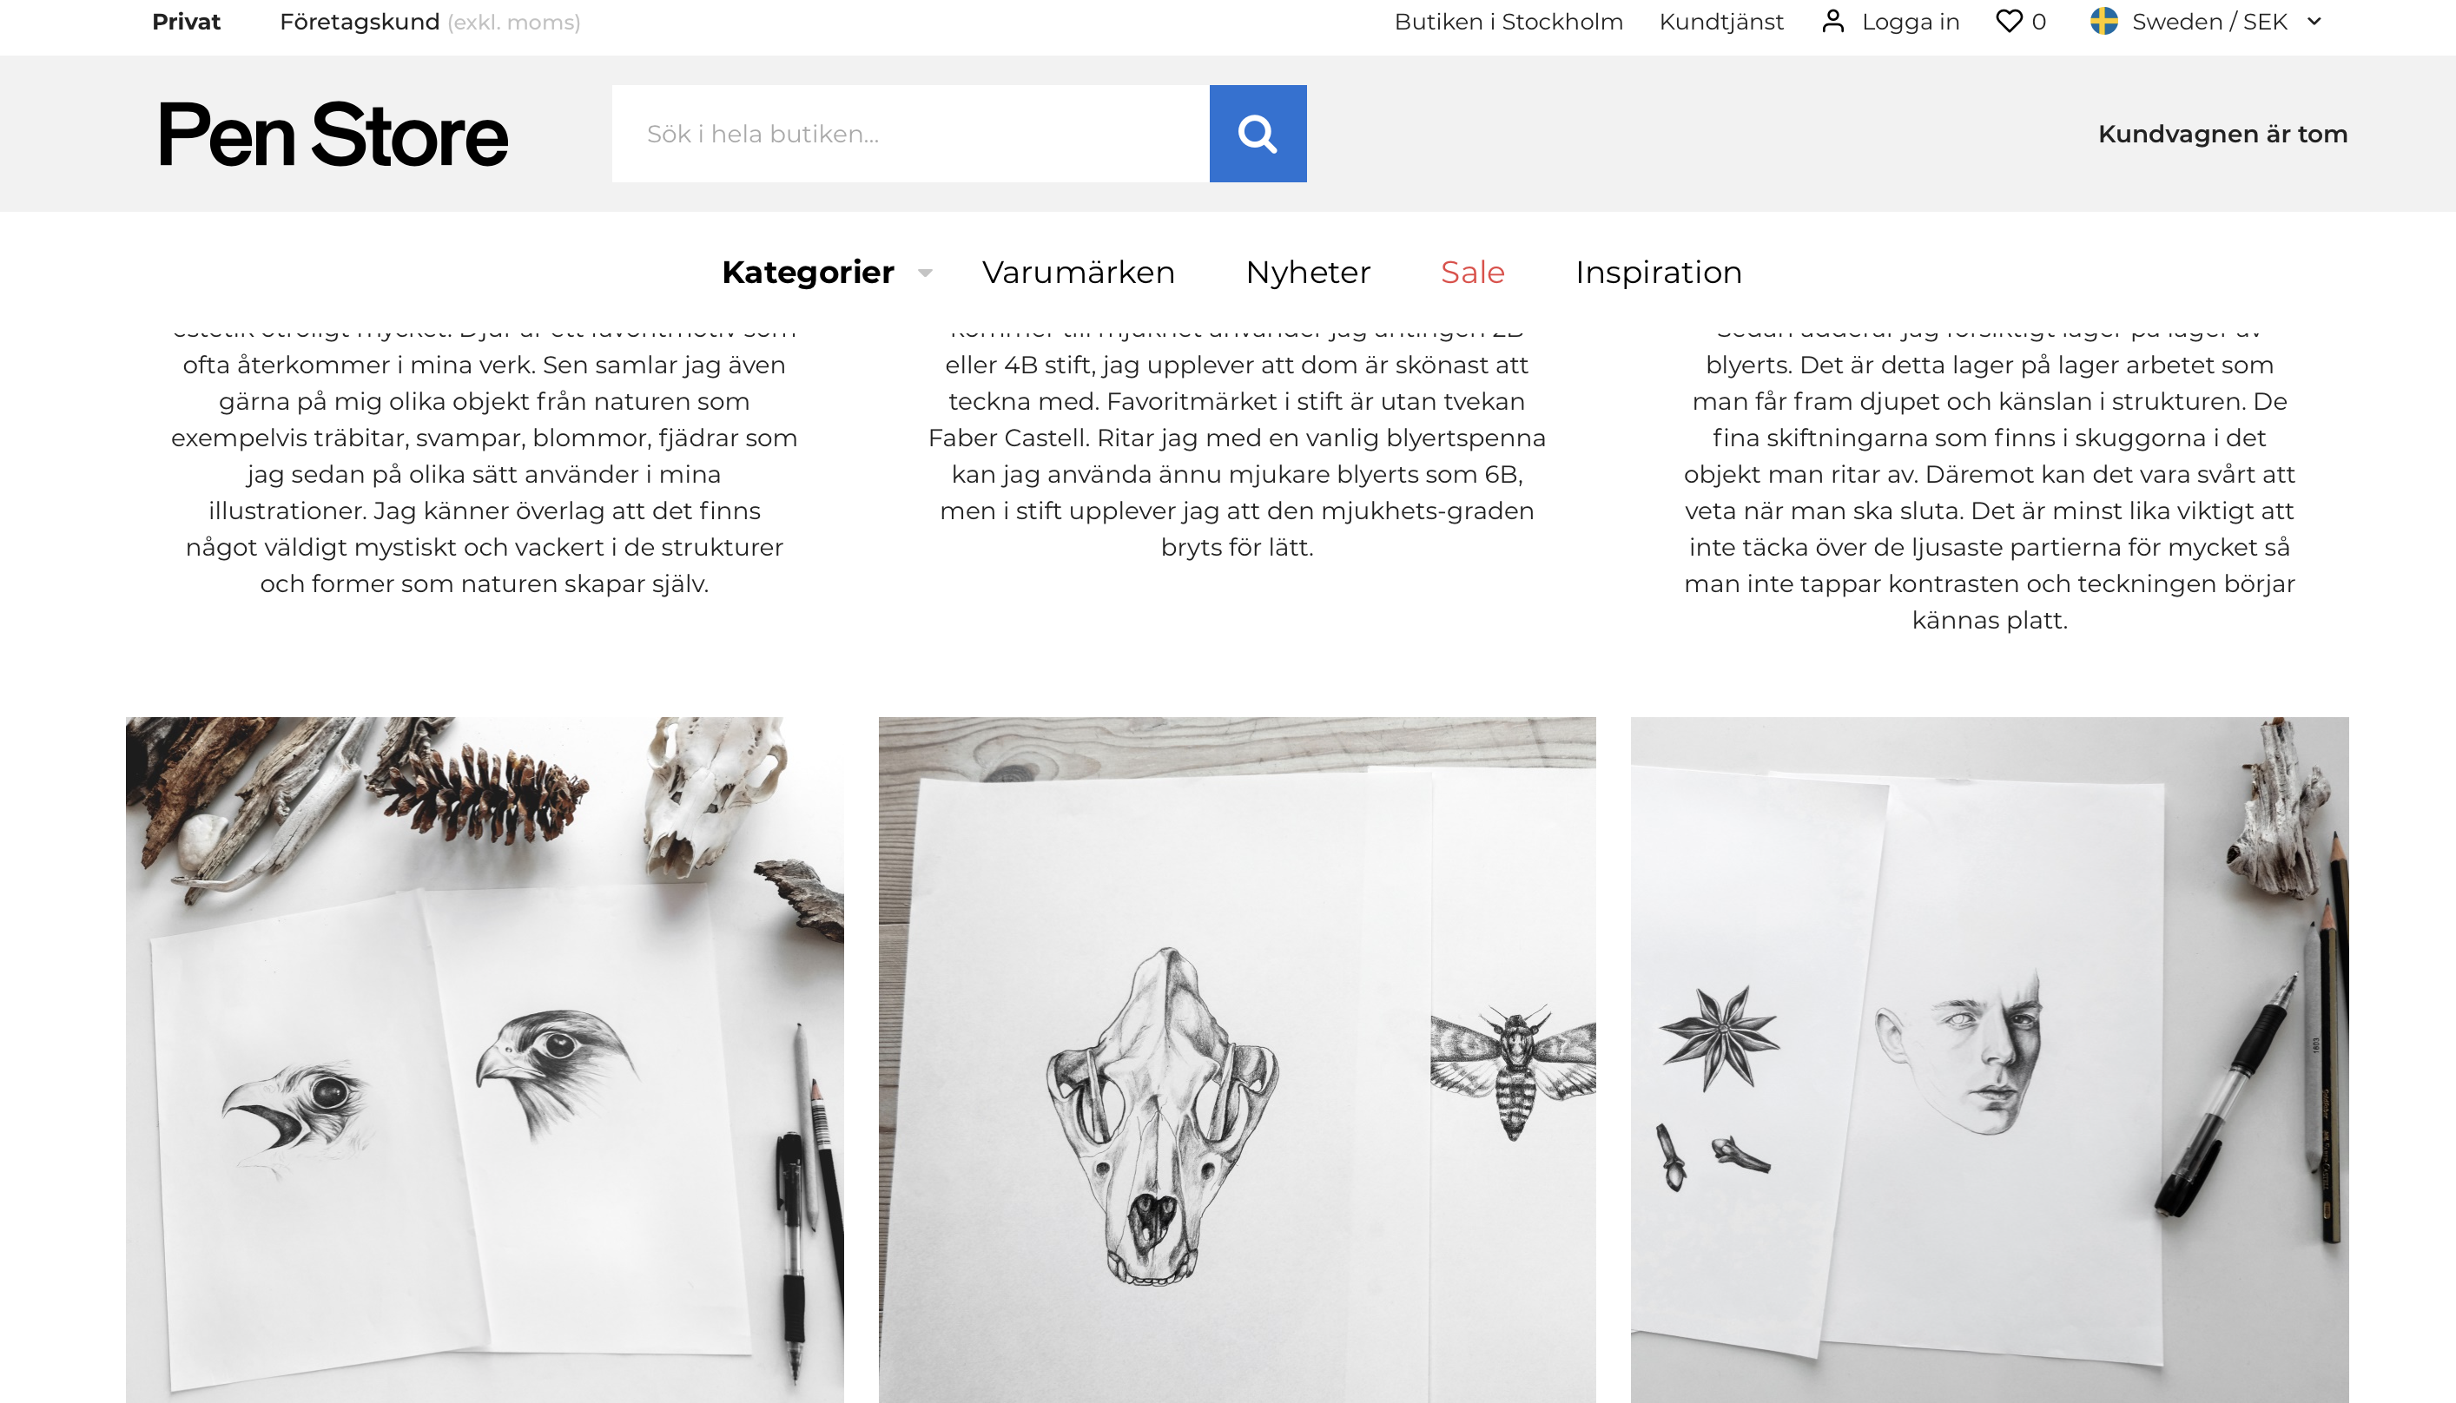
Task: Click the user account icon
Action: [x=1833, y=21]
